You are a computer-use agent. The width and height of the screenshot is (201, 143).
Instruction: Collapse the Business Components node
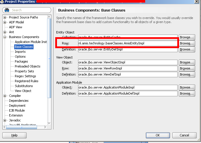(x=5, y=37)
